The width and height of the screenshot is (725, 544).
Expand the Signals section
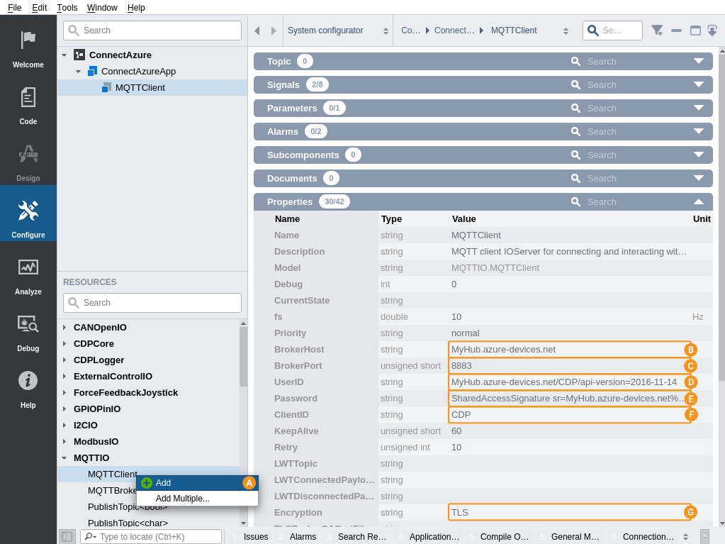click(x=699, y=84)
